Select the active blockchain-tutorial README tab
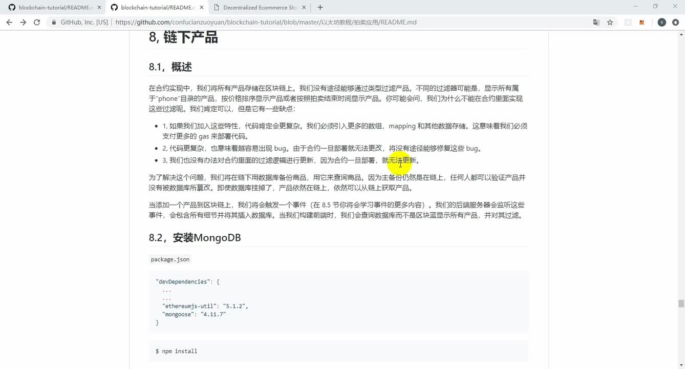 tap(157, 8)
